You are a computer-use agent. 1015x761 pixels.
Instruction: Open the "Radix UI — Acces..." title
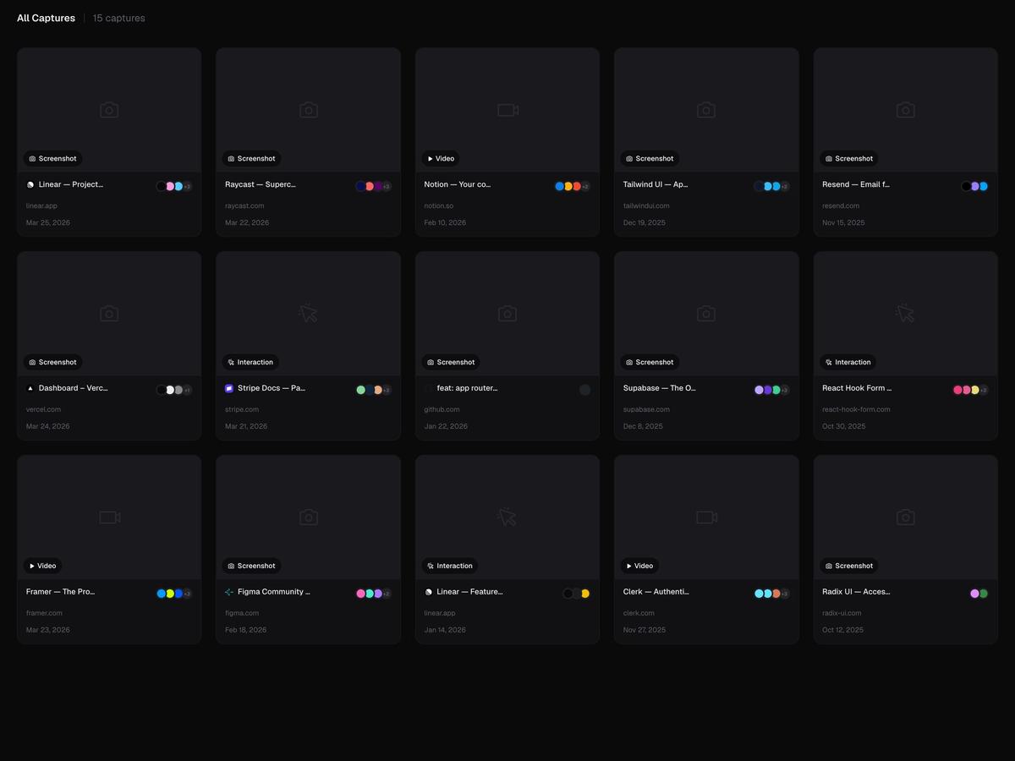pos(856,592)
